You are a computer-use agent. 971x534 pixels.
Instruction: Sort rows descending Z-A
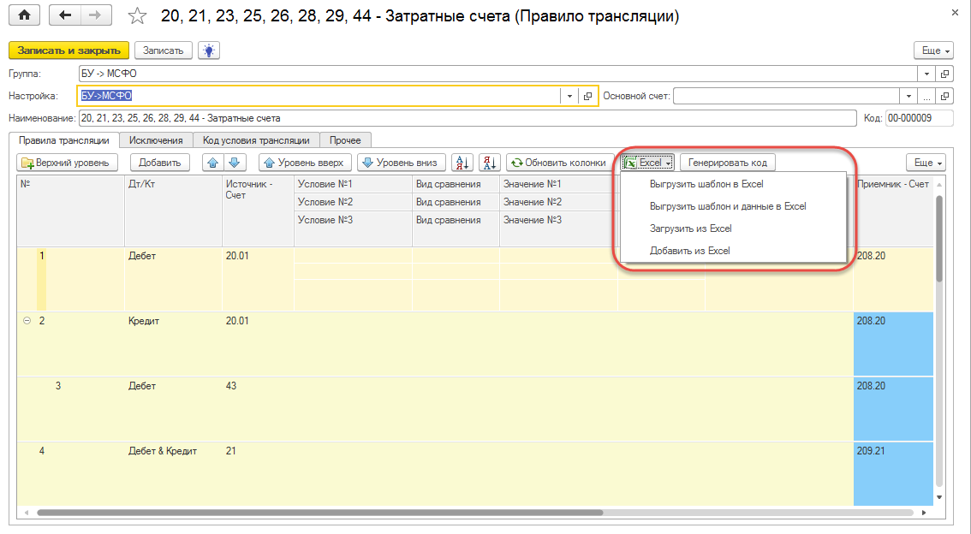[x=489, y=163]
